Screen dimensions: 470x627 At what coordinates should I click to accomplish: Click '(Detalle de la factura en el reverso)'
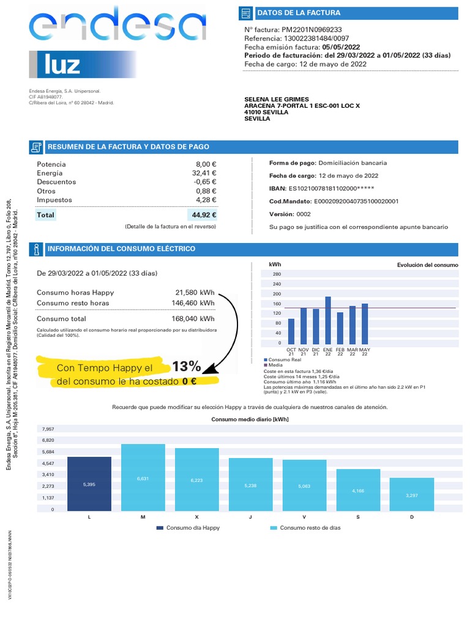click(x=171, y=227)
